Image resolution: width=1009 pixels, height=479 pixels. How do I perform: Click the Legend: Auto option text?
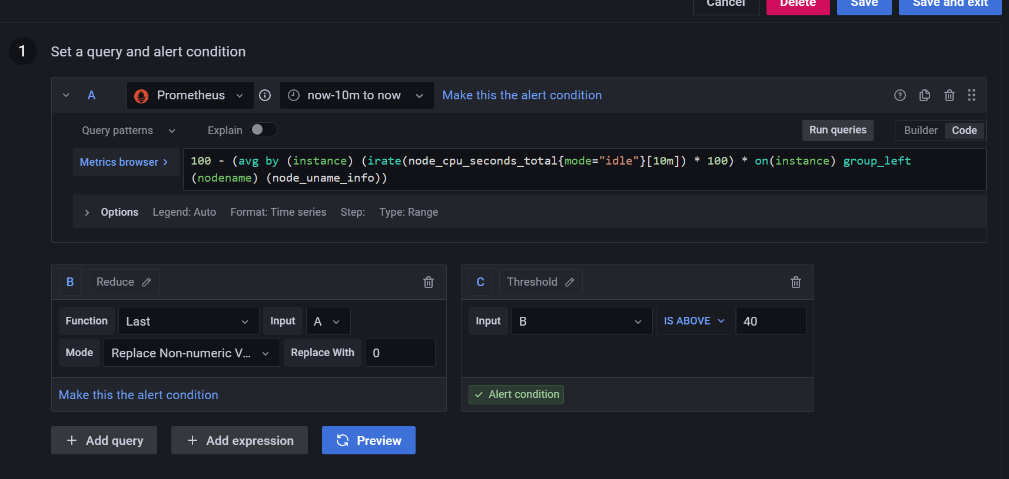pos(184,212)
